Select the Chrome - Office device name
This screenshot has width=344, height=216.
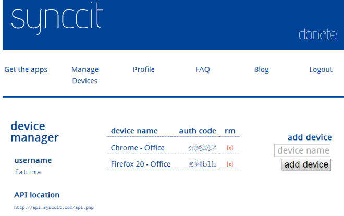[x=138, y=148]
